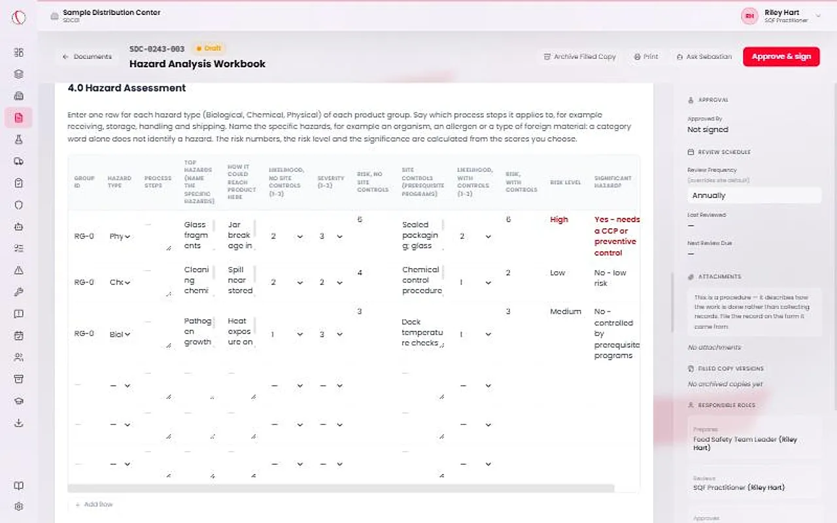Open severity dropdown in Cleaning chemicals row
The height and width of the screenshot is (523, 837).
(330, 282)
